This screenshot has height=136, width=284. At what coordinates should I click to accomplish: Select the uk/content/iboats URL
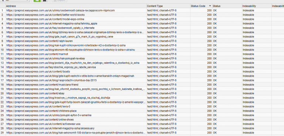click(x=38, y=72)
